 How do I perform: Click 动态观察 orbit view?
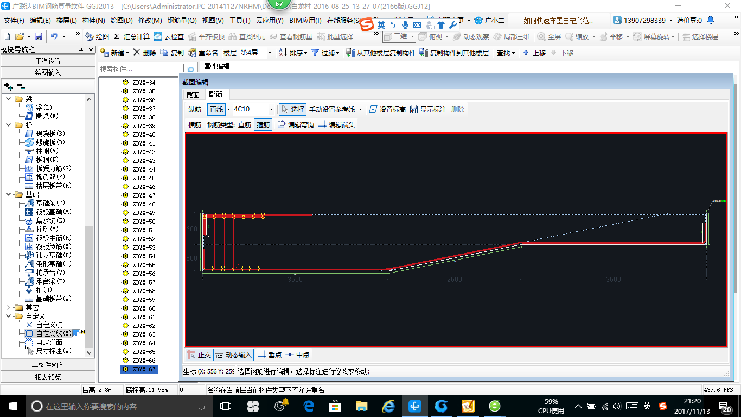pos(470,36)
